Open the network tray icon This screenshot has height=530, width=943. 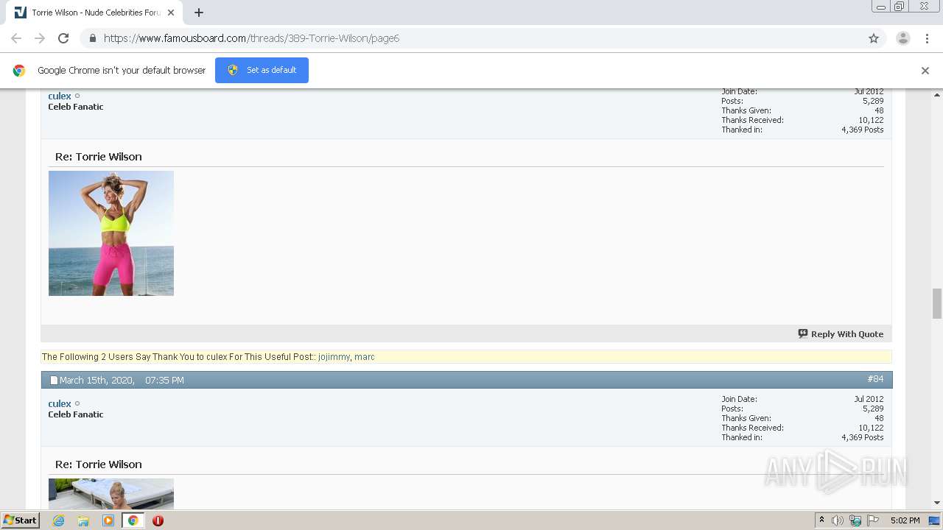pyautogui.click(x=855, y=520)
